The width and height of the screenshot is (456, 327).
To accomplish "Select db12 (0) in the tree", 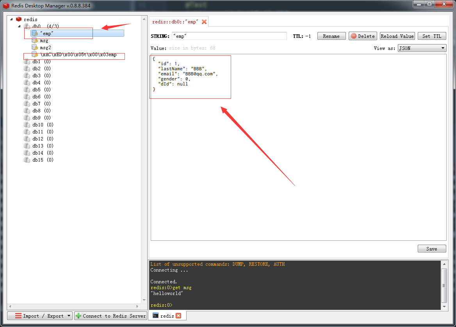I will (x=43, y=139).
